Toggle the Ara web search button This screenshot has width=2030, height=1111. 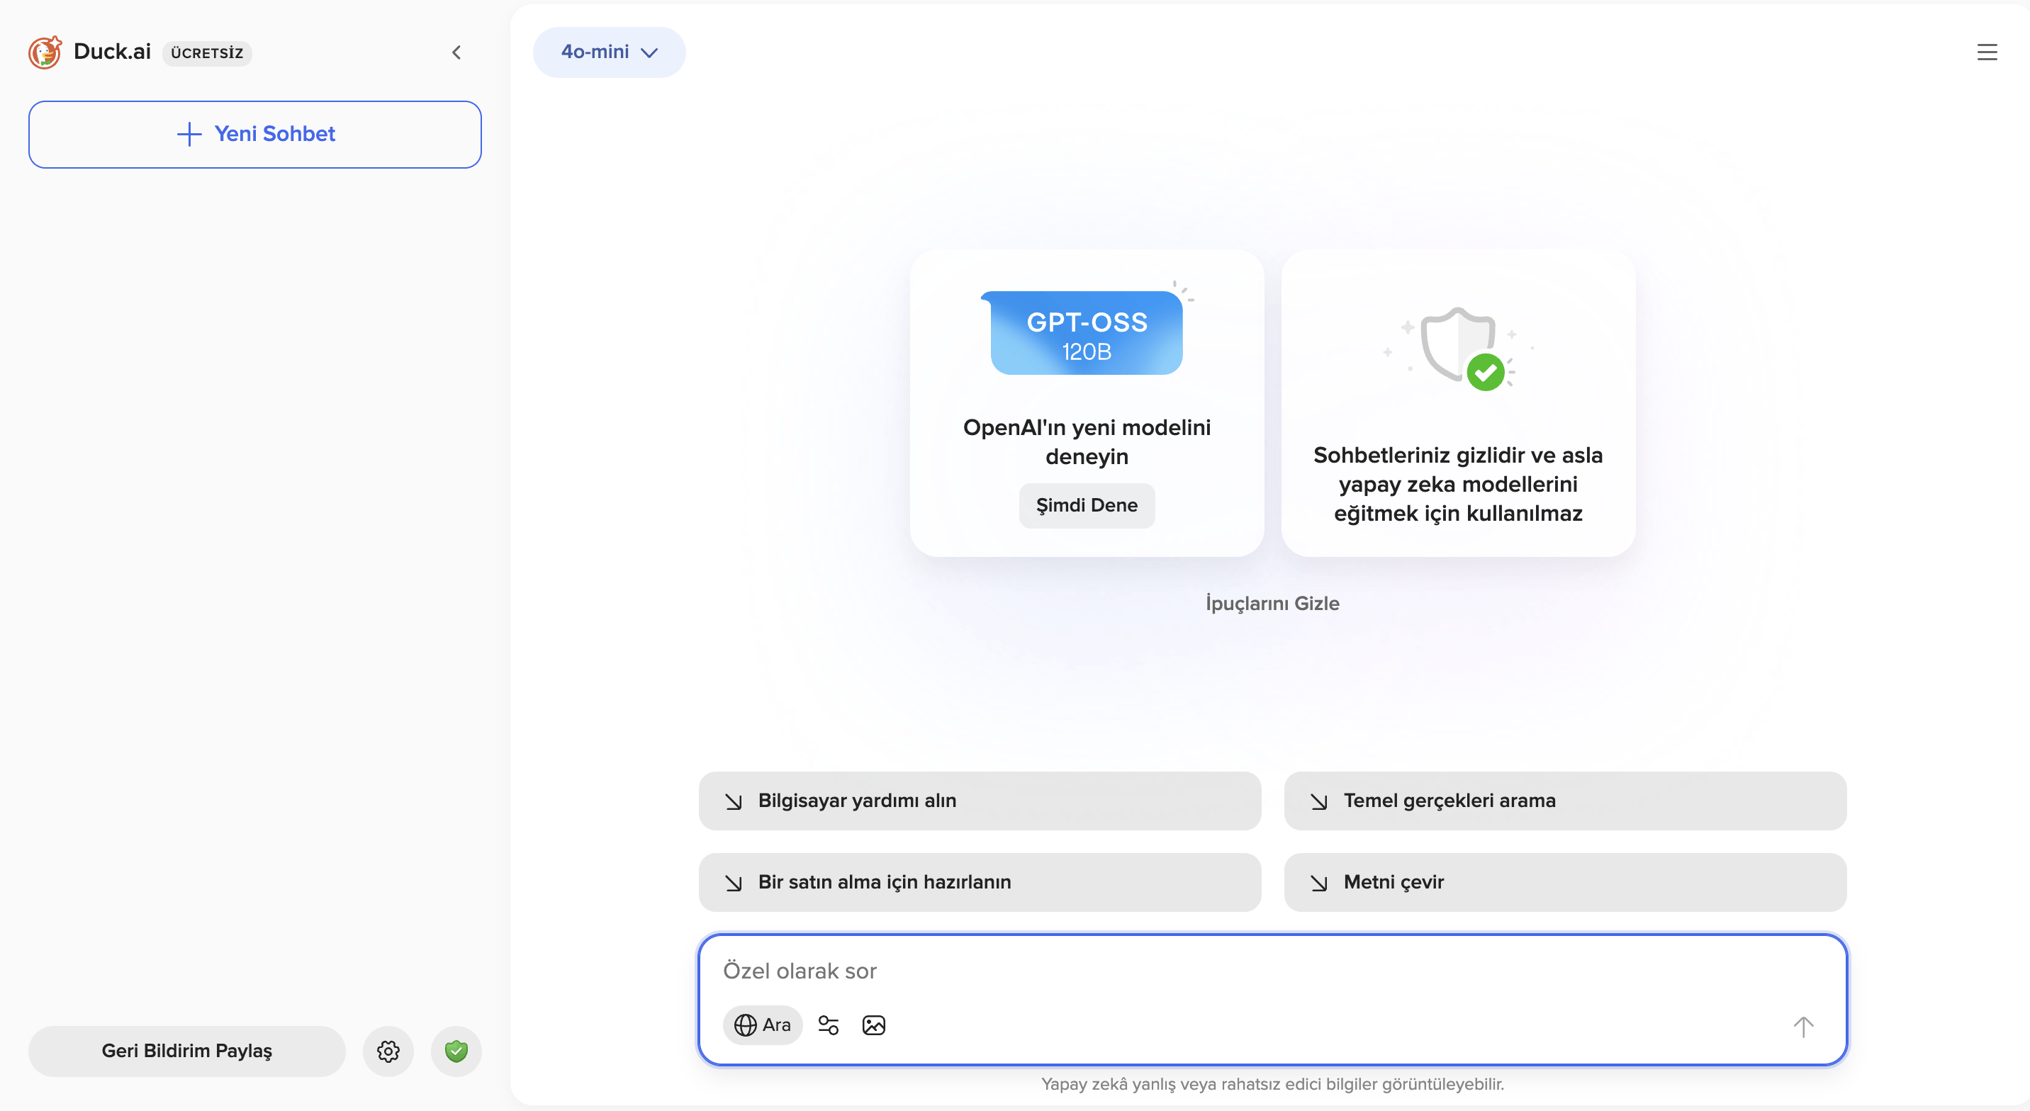(762, 1025)
